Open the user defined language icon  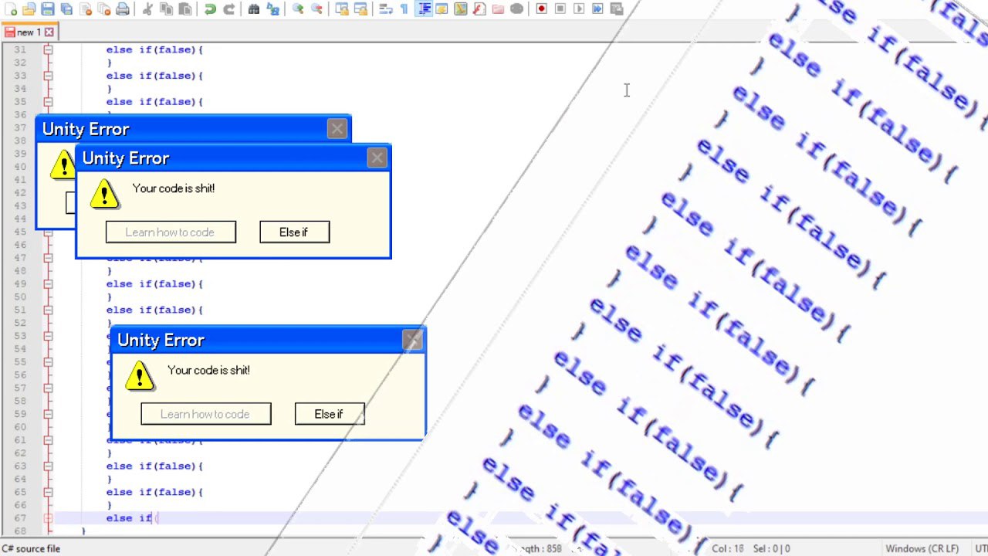pos(442,9)
